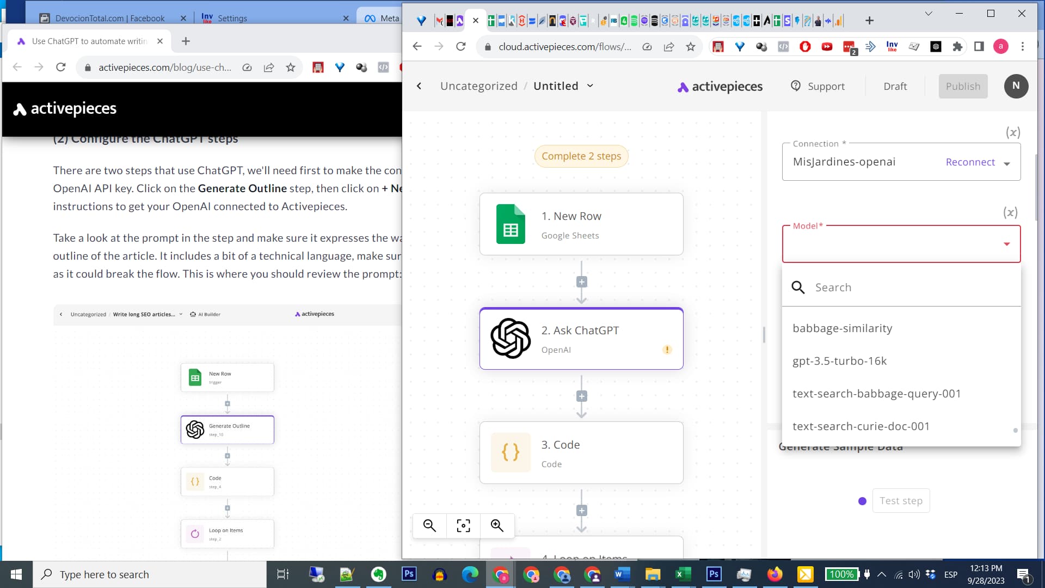Open Word from the taskbar
This screenshot has width=1045, height=588.
pos(622,574)
